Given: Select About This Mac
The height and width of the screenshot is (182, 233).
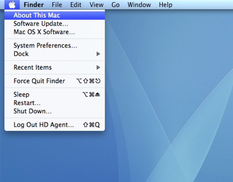Looking at the screenshot, I should 37,15.
